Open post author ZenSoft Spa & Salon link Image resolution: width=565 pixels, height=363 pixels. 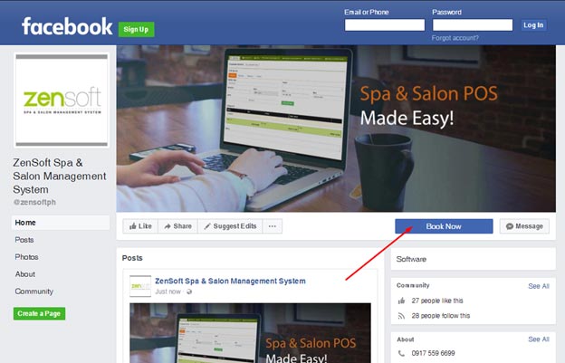click(230, 281)
